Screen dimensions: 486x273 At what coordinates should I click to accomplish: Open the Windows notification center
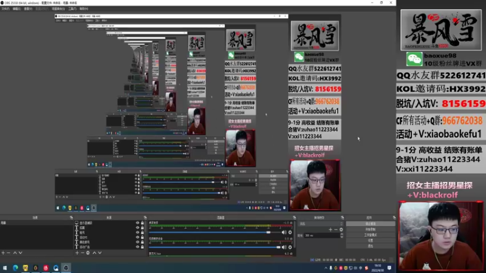(389, 268)
